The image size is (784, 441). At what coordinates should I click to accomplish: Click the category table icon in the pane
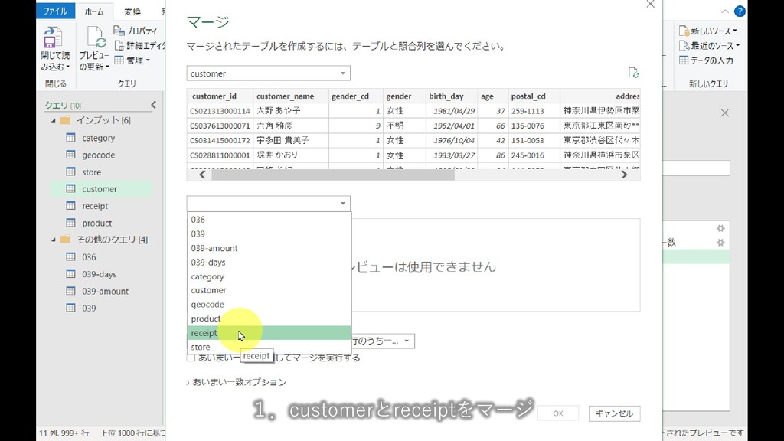[x=71, y=138]
